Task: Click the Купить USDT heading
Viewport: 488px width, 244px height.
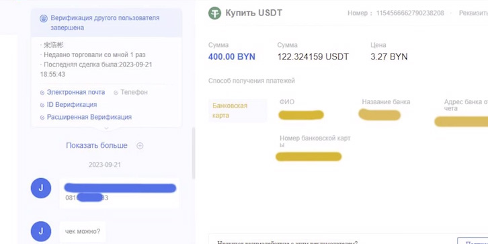Action: click(x=253, y=13)
